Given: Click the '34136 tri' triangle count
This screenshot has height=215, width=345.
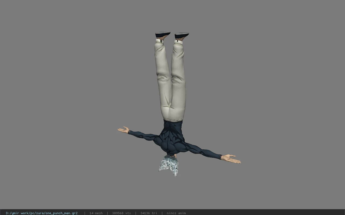Looking at the screenshot, I should tap(149, 213).
